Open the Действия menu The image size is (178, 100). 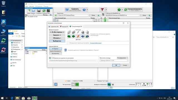(31, 6)
